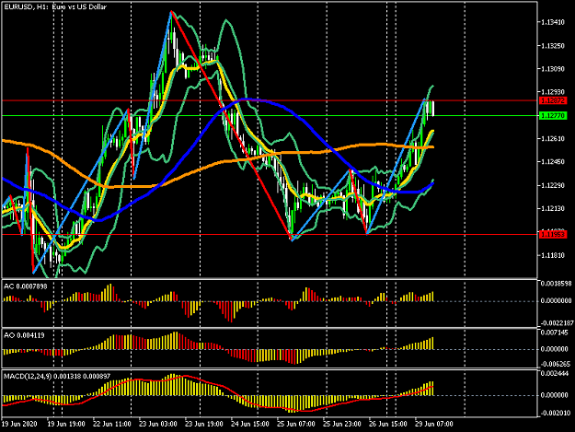This screenshot has width=575, height=432.
Task: Select the AC 0.0007898 indicator label
Action: point(26,286)
